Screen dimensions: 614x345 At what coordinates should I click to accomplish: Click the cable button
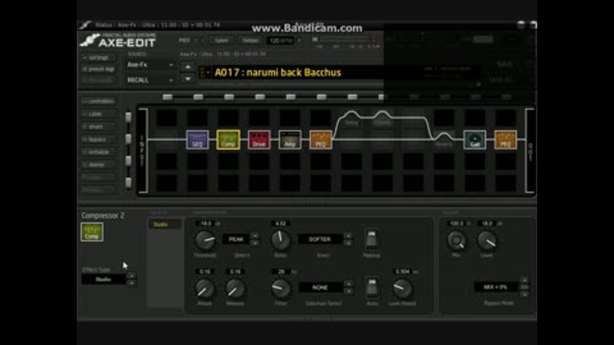click(98, 114)
